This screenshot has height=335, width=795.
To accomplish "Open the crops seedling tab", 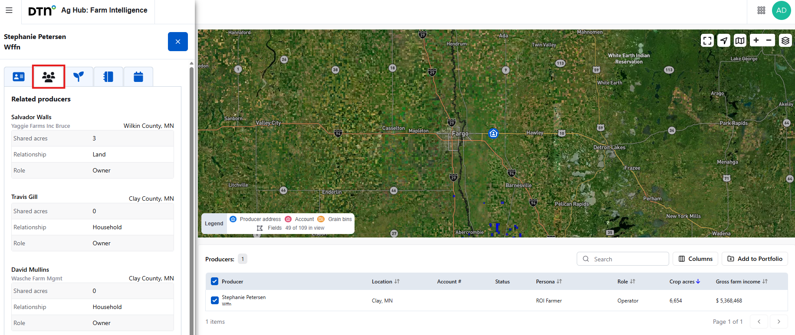I will click(79, 77).
